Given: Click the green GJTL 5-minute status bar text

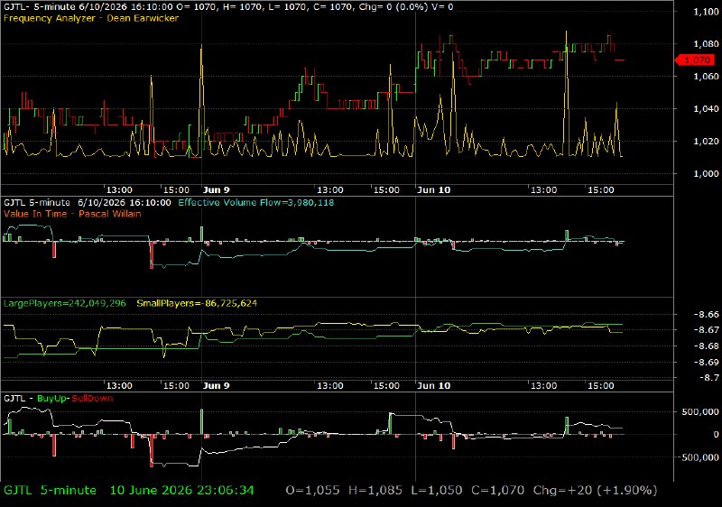Looking at the screenshot, I should tap(51, 491).
